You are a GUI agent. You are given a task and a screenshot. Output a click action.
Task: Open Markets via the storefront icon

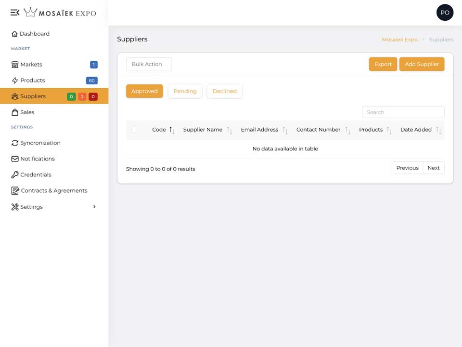click(15, 64)
